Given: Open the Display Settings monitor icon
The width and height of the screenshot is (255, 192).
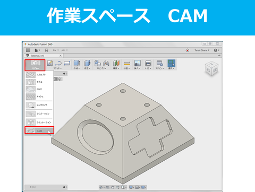Looking at the screenshot, I should (131, 187).
